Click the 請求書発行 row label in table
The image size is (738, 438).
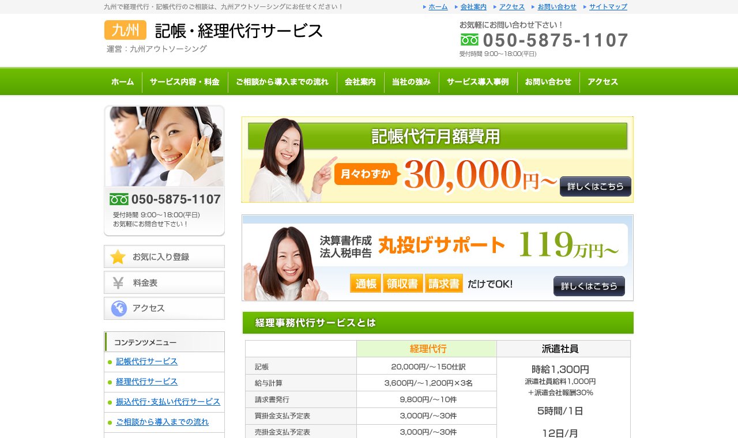click(x=301, y=399)
